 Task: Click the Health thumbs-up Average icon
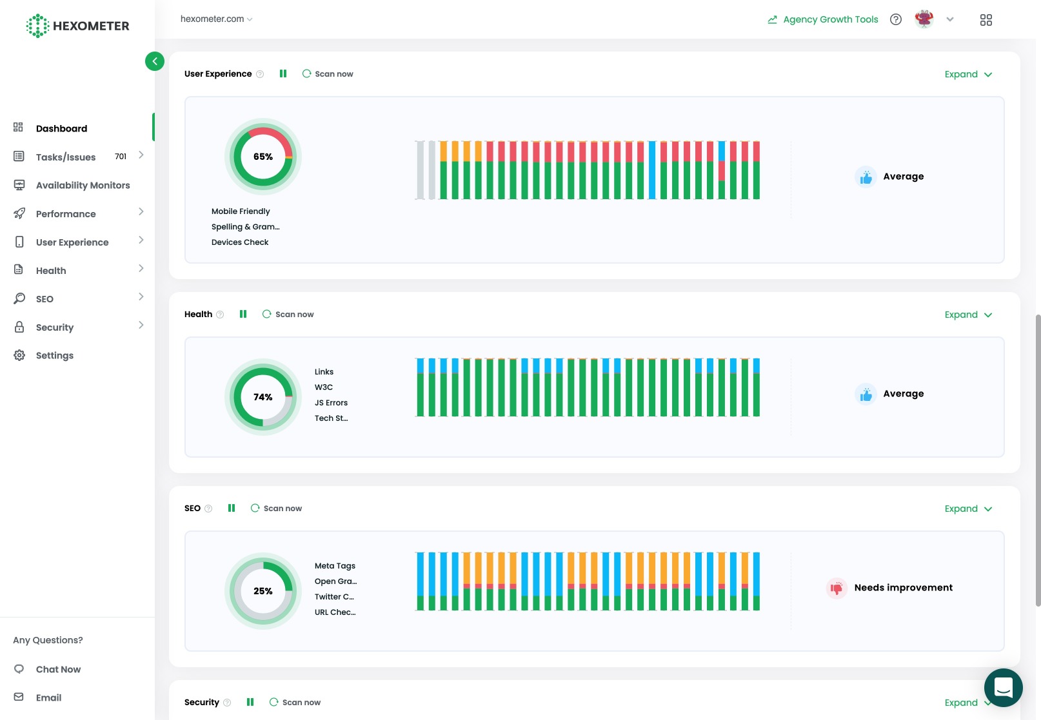tap(866, 394)
